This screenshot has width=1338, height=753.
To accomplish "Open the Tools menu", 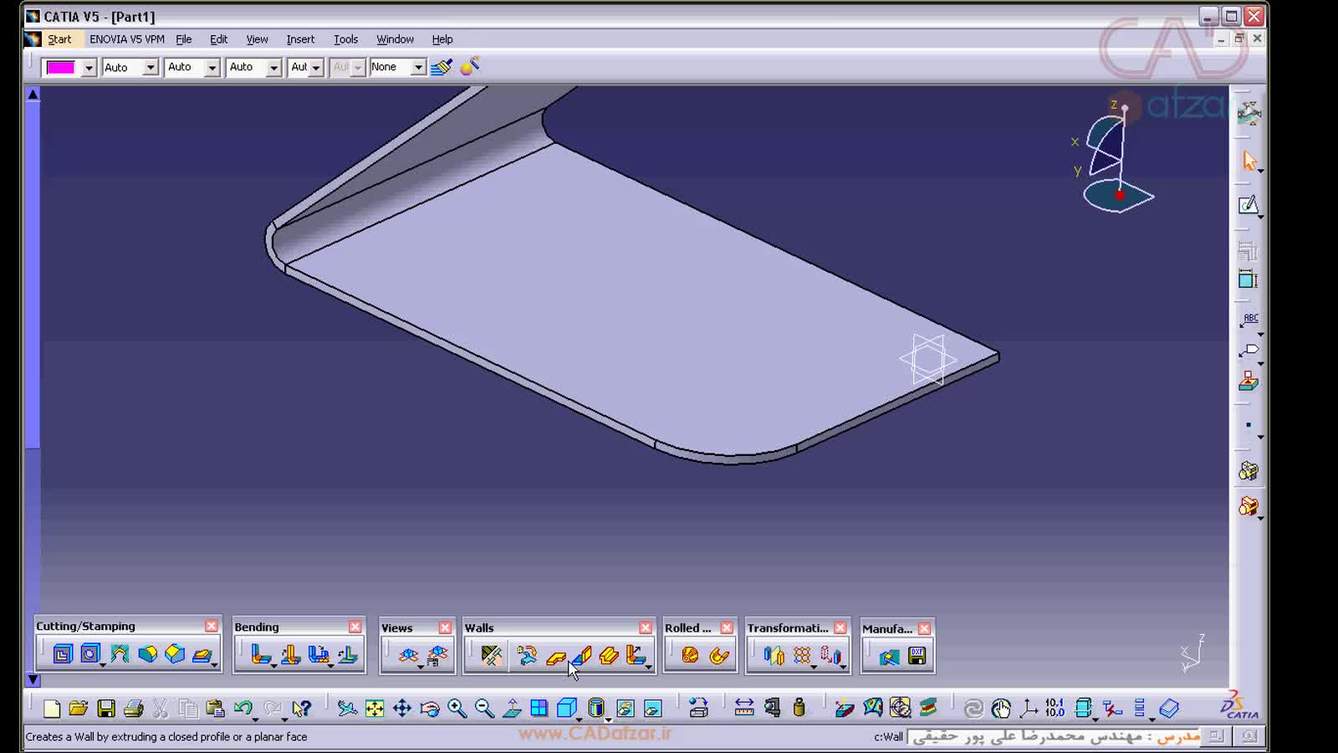I will (345, 39).
